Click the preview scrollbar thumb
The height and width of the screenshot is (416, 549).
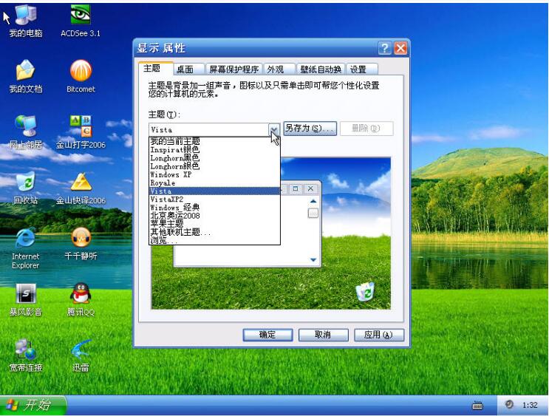pos(313,213)
